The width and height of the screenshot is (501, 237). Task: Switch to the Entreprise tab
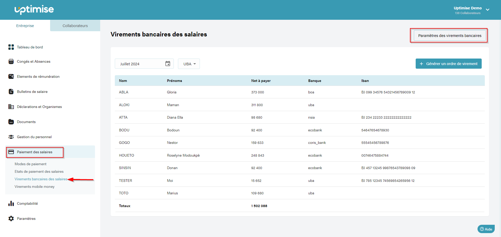click(x=25, y=26)
